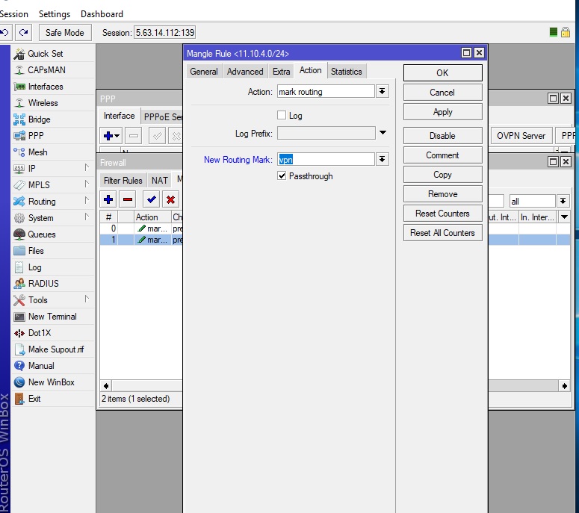
Task: Disable firewall rule with red cross
Action: coord(170,199)
